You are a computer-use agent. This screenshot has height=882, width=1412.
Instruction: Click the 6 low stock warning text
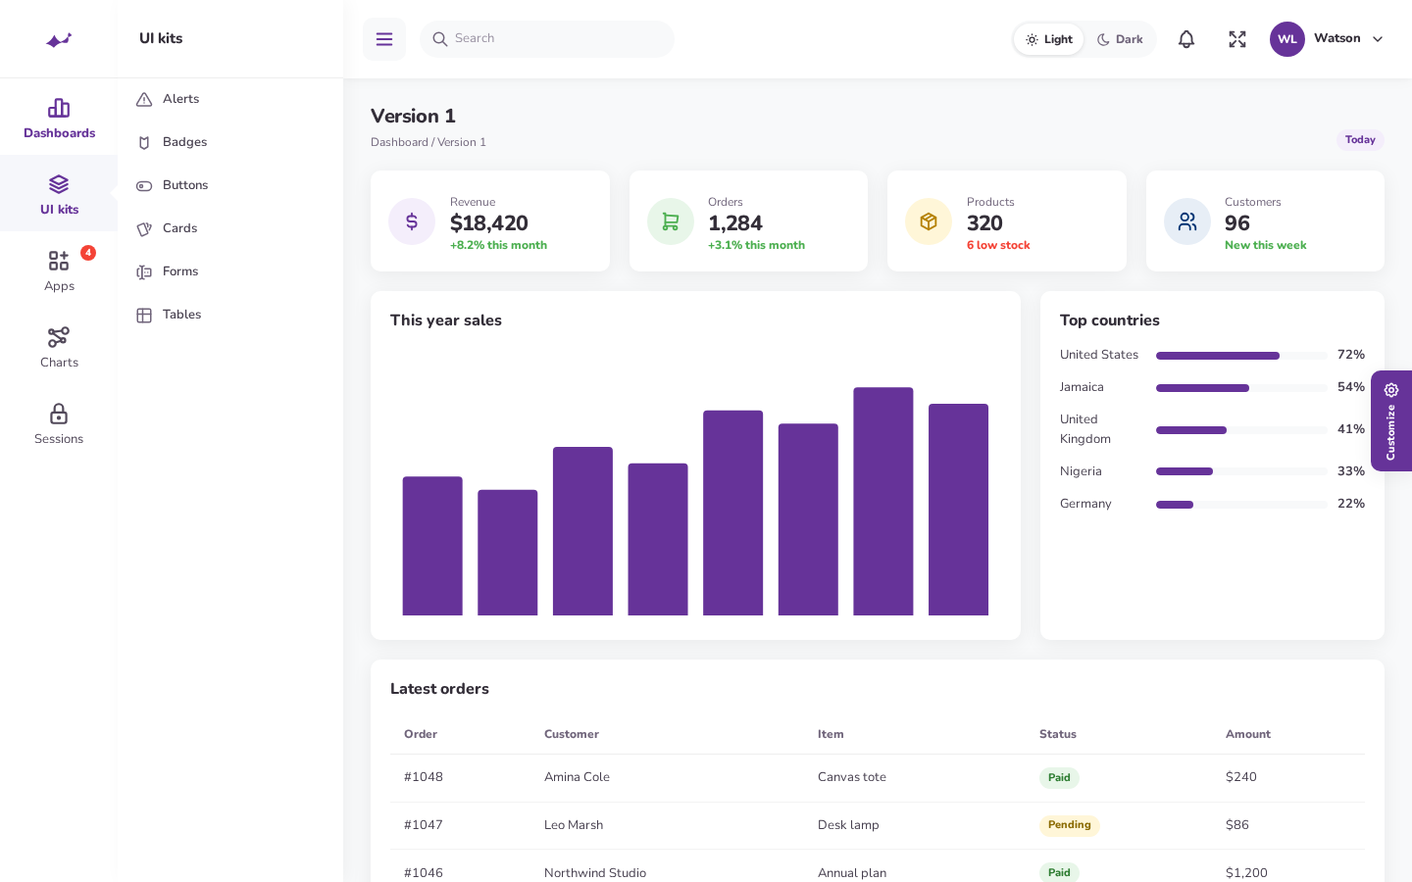point(998,245)
